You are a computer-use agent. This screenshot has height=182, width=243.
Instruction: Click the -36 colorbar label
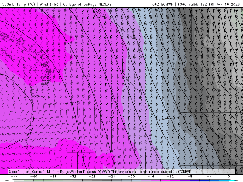click(x=53, y=177)
